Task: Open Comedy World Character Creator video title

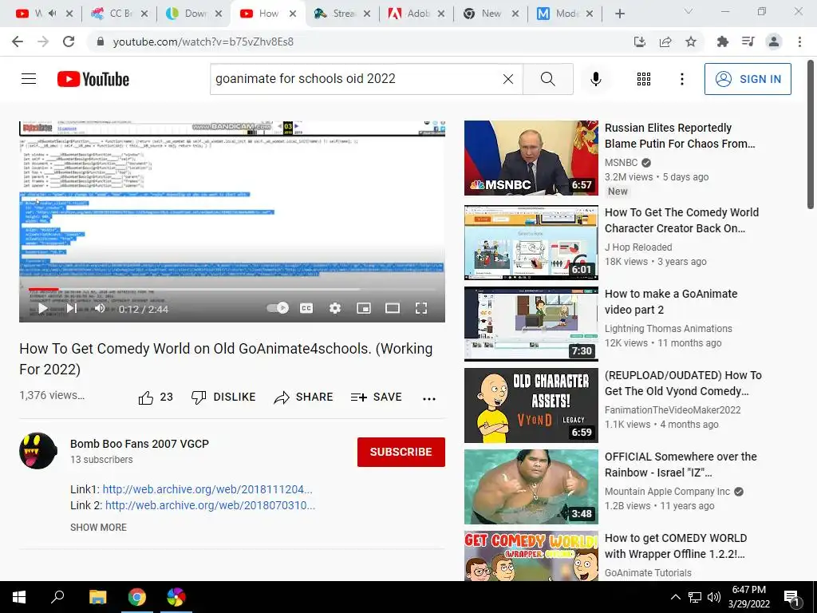Action: (x=681, y=220)
